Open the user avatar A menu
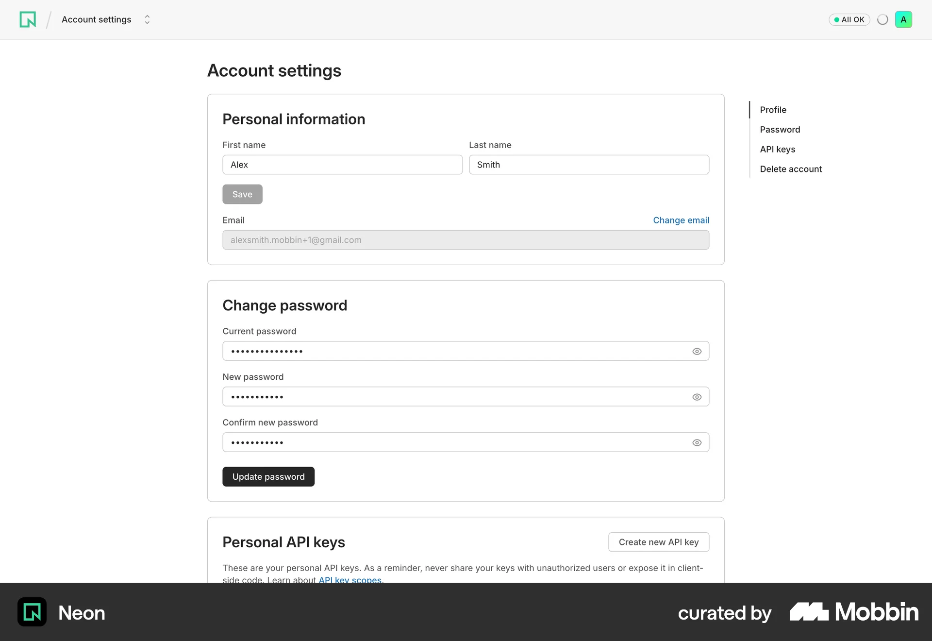The image size is (932, 641). click(903, 19)
